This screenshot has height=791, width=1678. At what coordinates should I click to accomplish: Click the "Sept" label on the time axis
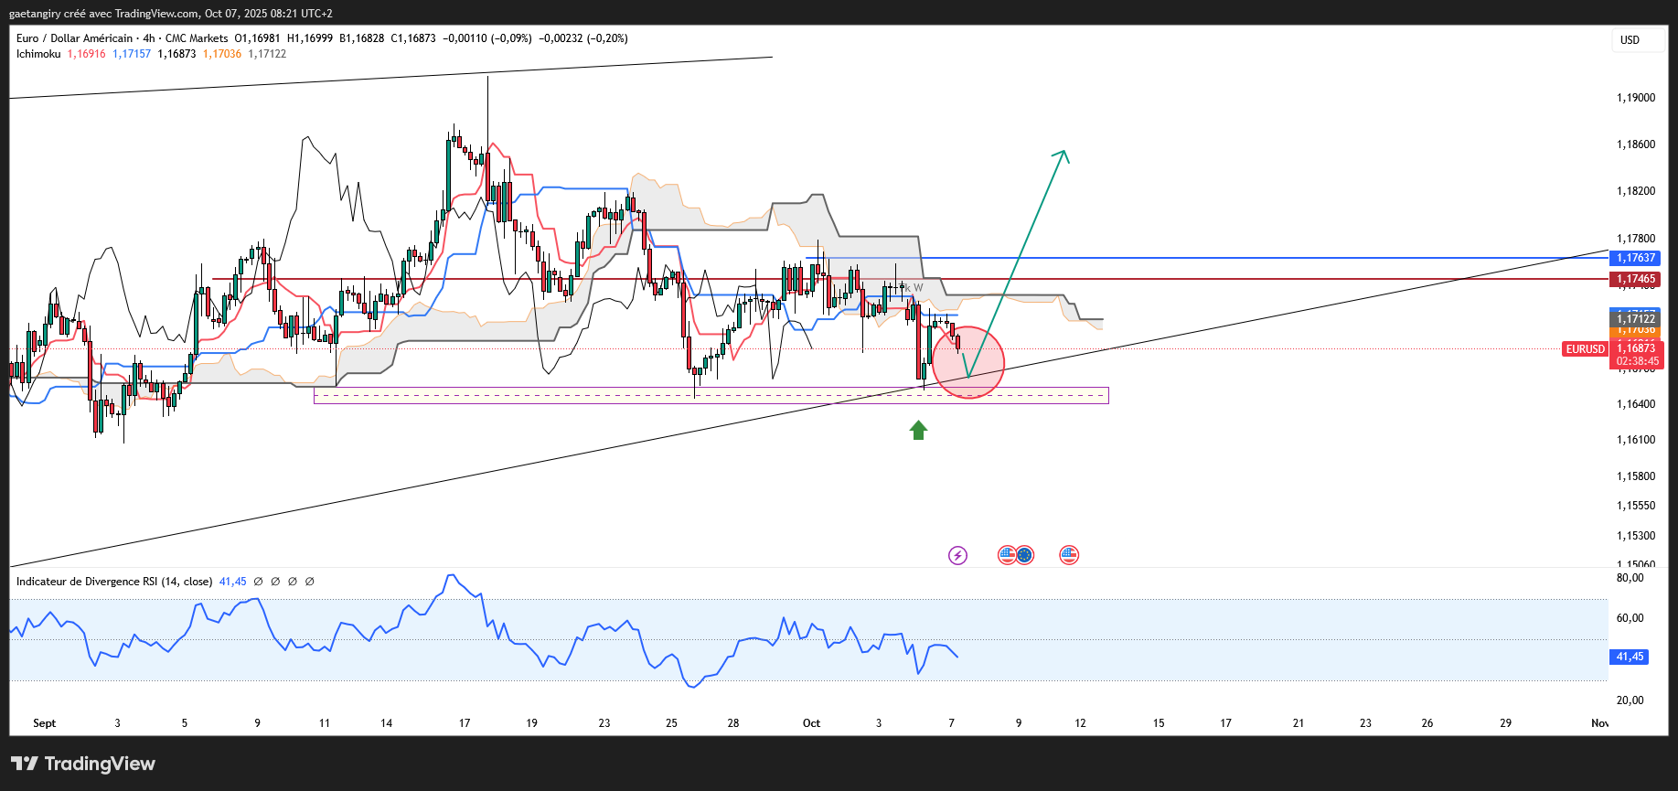point(44,723)
